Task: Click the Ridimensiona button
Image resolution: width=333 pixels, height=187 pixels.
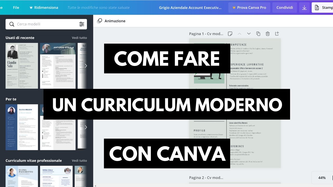Action: (x=44, y=8)
